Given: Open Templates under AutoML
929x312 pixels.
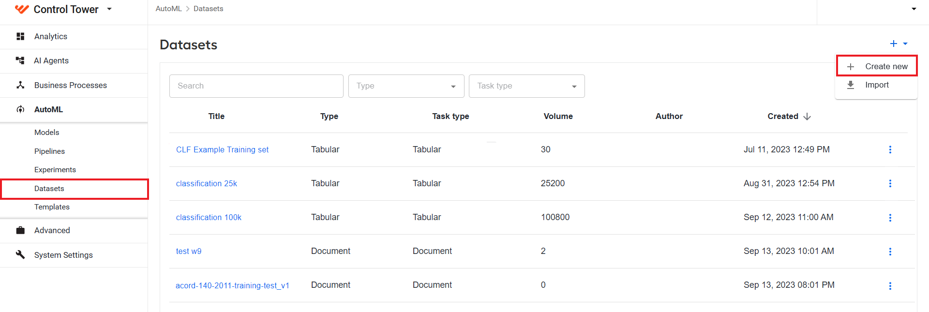Looking at the screenshot, I should coord(52,207).
